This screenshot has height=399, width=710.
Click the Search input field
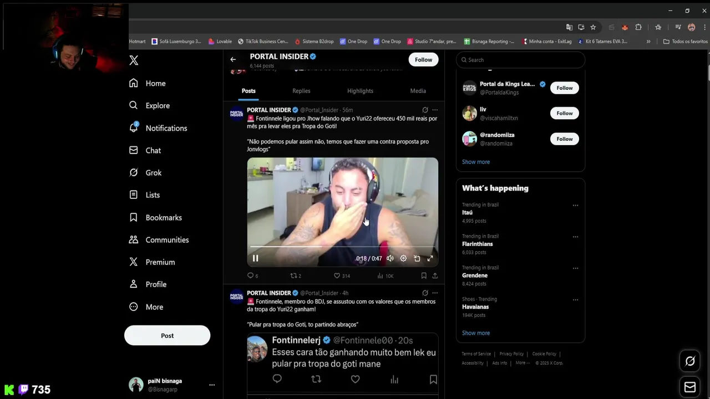click(520, 60)
